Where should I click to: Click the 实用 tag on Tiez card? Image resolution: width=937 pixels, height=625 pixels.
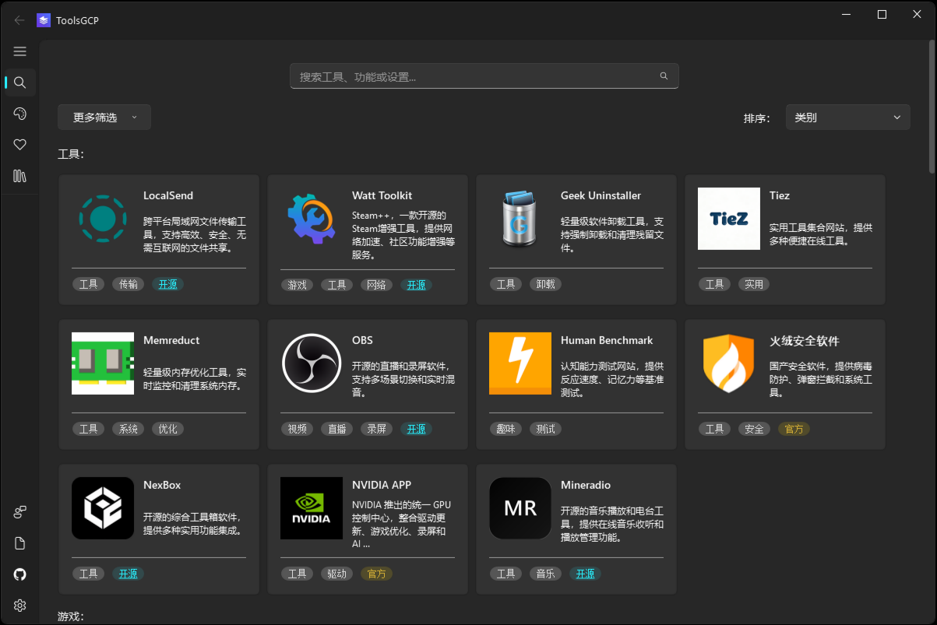[x=755, y=284]
